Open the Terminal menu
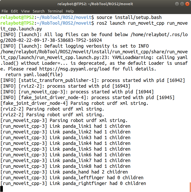 (55, 11)
